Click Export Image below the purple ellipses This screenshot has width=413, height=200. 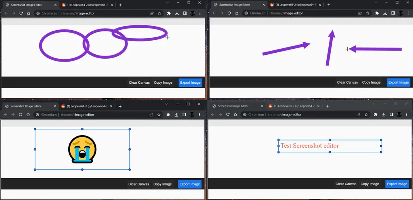pos(190,82)
